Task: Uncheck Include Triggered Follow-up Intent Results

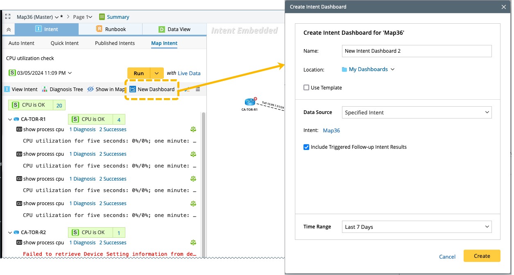Action: coord(306,147)
